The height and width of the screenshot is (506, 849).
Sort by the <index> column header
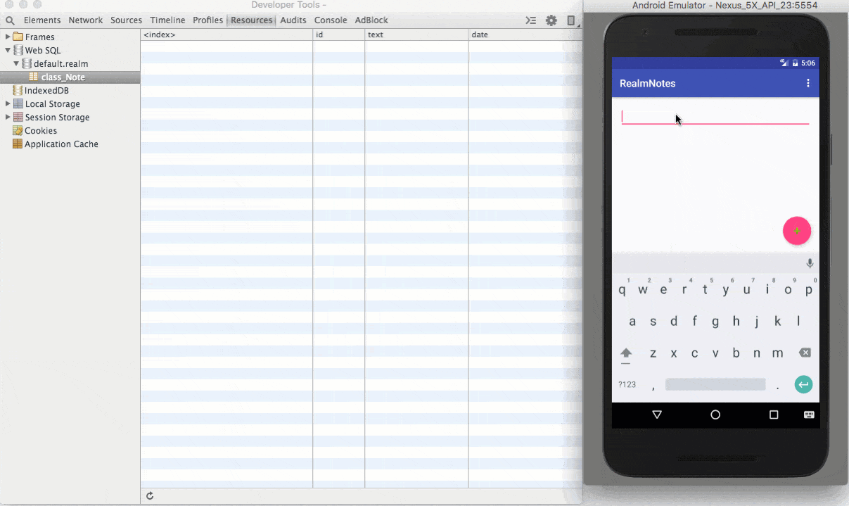pyautogui.click(x=226, y=34)
